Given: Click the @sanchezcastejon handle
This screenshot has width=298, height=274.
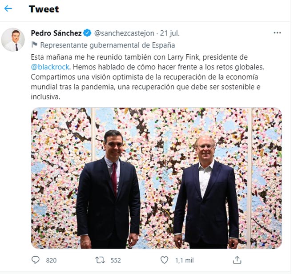Looking at the screenshot, I should [x=124, y=33].
